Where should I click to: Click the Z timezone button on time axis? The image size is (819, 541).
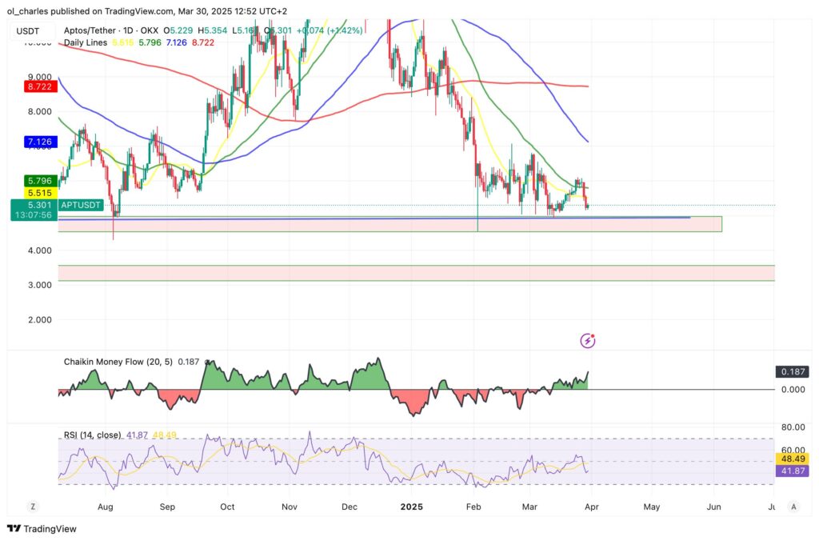click(33, 506)
